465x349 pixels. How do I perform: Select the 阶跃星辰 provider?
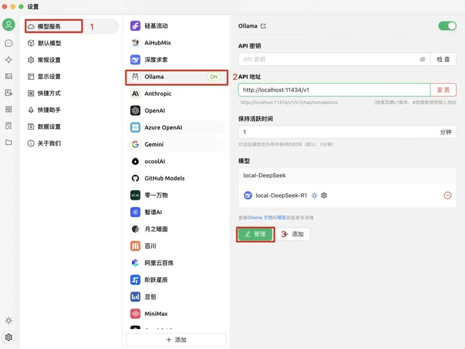tap(177, 280)
